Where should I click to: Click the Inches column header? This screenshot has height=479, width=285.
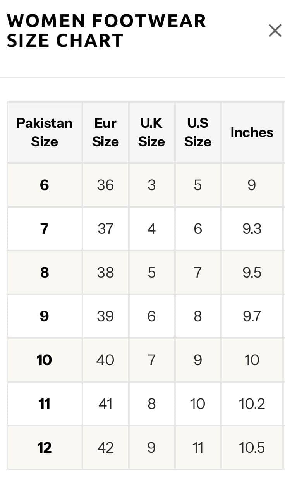point(252,132)
